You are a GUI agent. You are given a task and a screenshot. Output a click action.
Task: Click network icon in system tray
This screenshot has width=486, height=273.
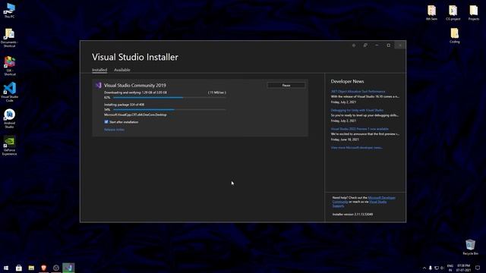pos(437,268)
